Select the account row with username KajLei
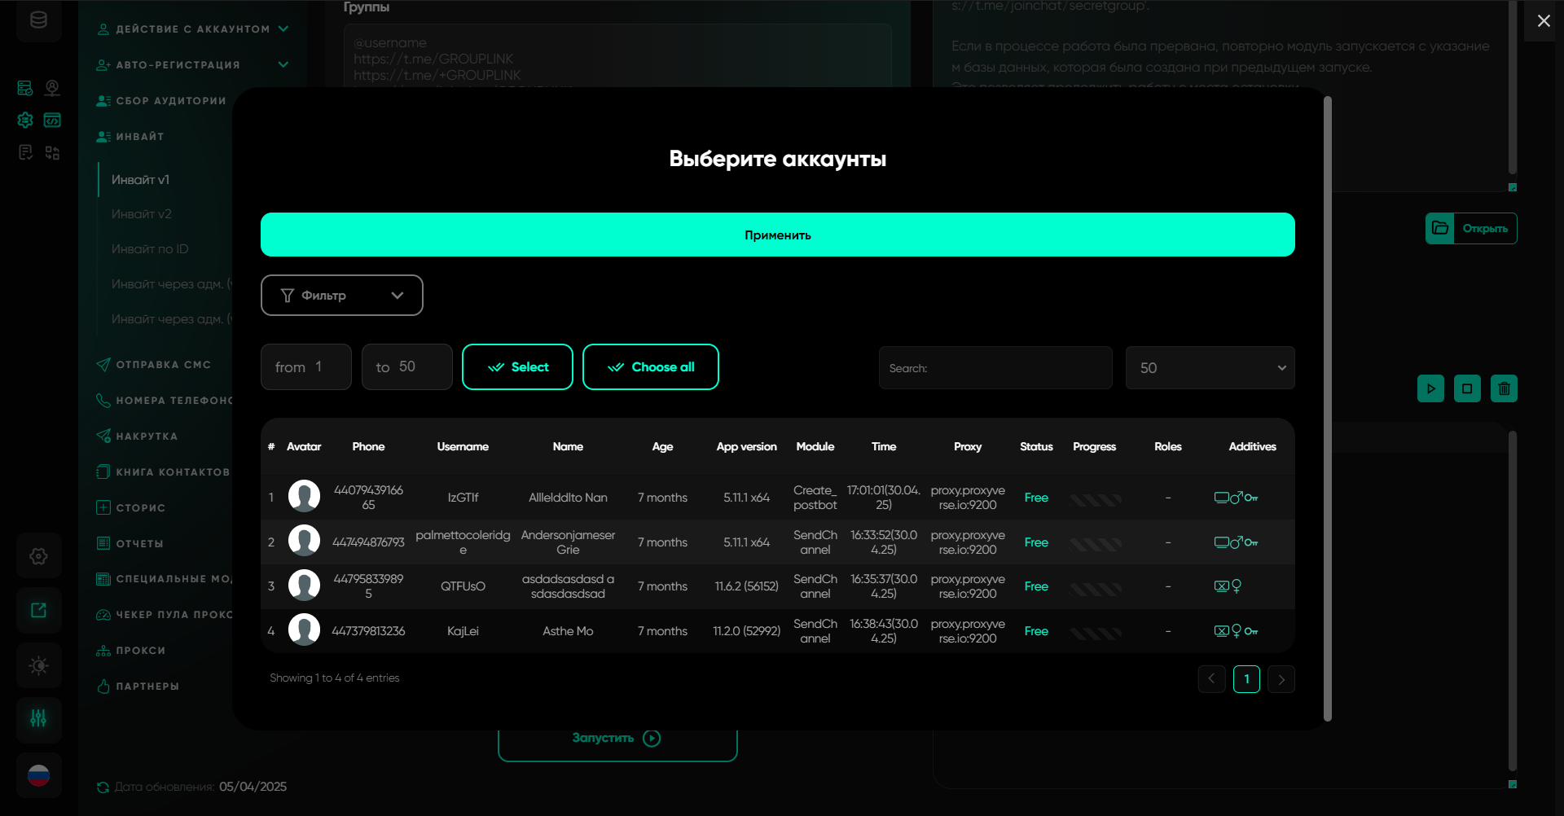The width and height of the screenshot is (1564, 816). point(463,631)
